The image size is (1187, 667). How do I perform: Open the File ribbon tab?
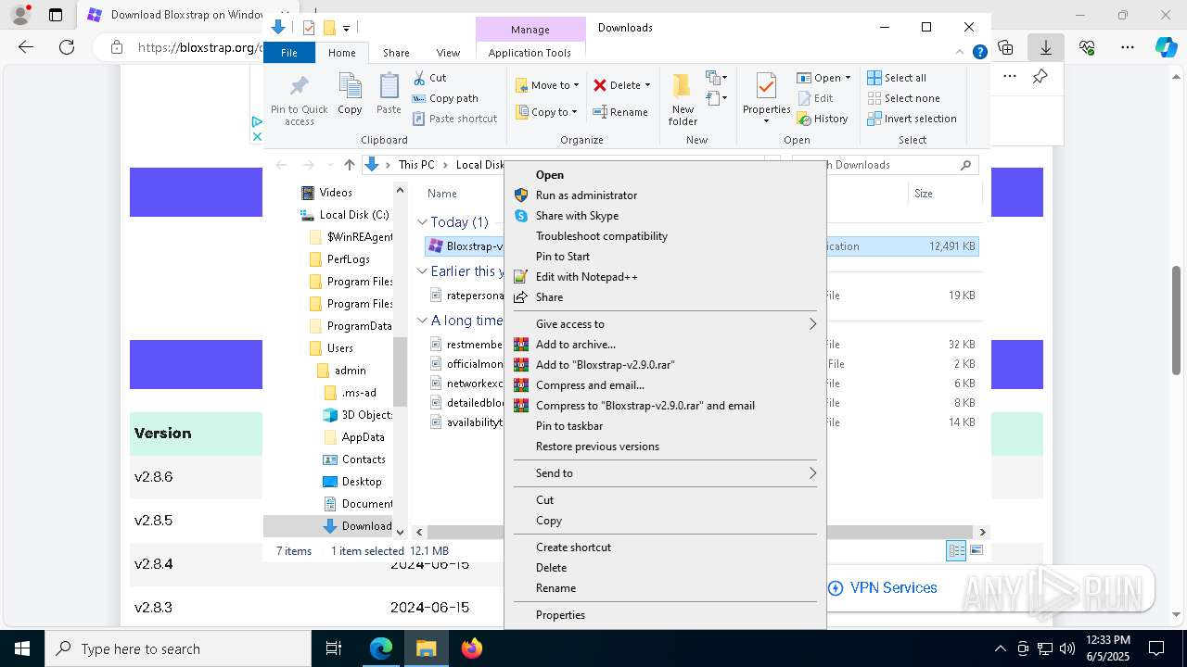coord(289,53)
